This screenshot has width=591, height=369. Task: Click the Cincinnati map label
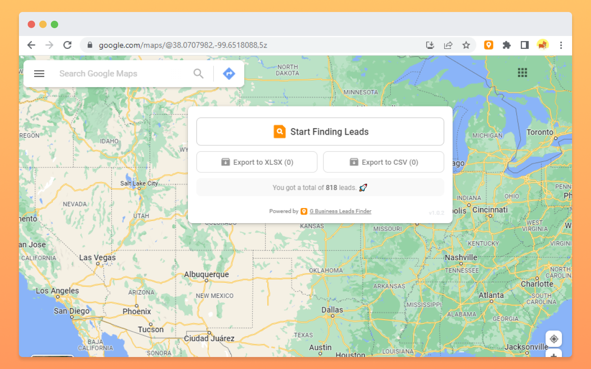[x=490, y=209]
